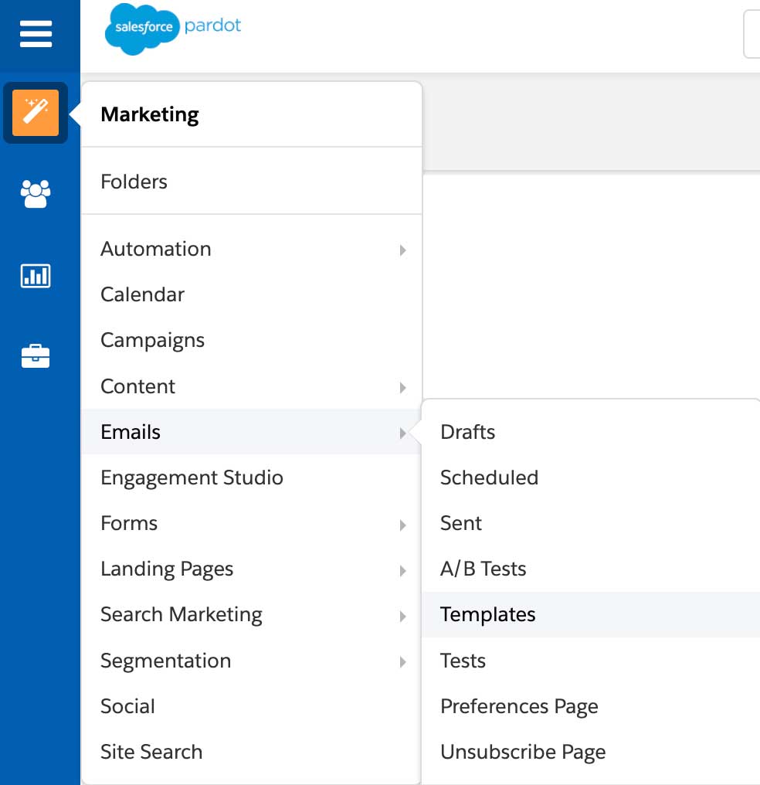The width and height of the screenshot is (760, 785).
Task: Expand the Automation submenu arrow
Action: 402,250
